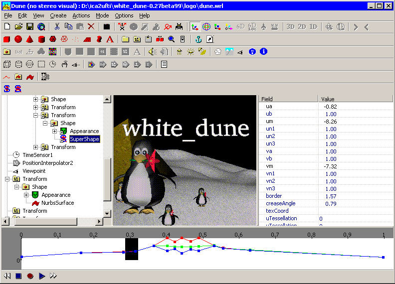Click the Sound speaker icon
The image size is (395, 284).
pyautogui.click(x=153, y=52)
